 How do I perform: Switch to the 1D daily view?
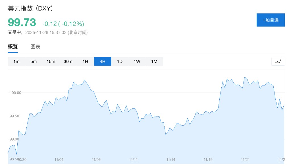(x=120, y=61)
